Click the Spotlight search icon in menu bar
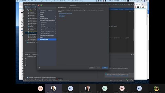Image resolution: width=165 pixels, height=93 pixels. (x=142, y=1)
